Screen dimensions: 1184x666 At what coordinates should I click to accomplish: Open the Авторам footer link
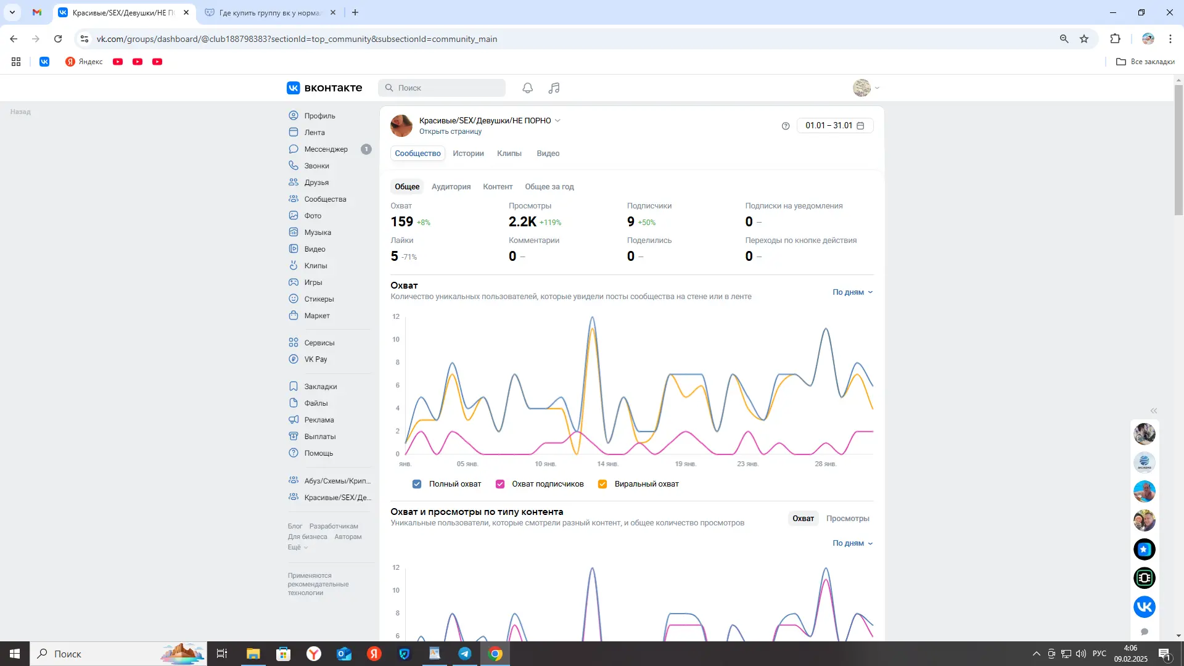coord(348,537)
